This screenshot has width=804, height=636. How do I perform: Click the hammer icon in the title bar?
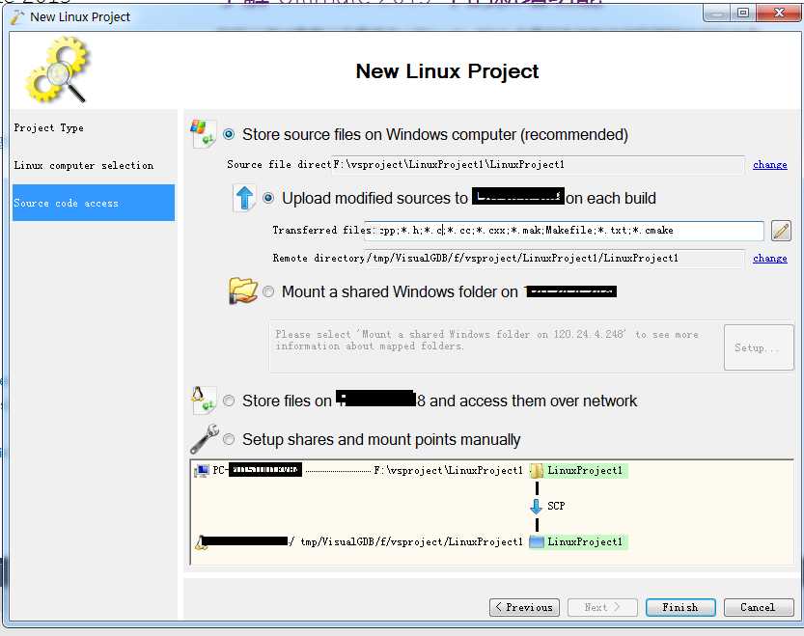click(17, 17)
